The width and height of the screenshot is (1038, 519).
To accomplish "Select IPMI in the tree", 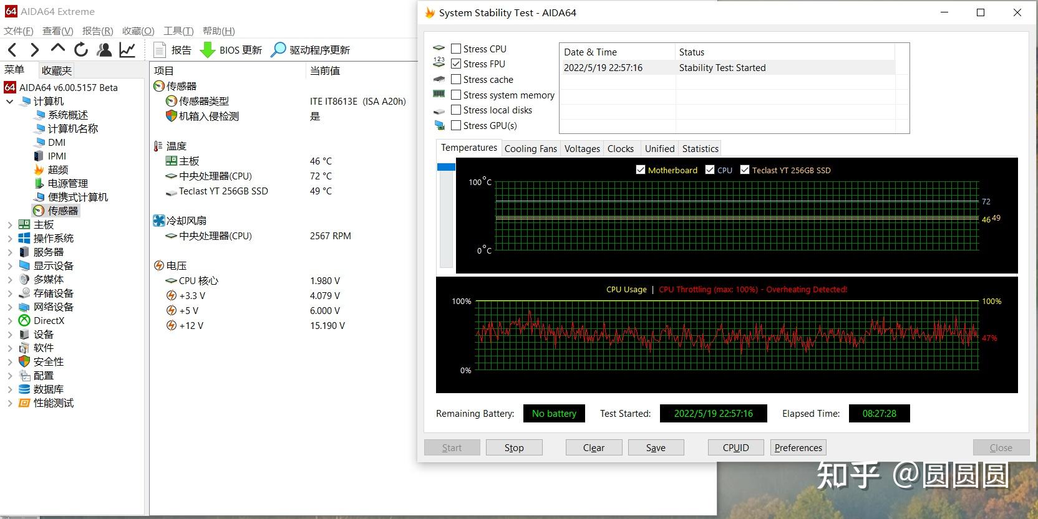I will point(57,156).
